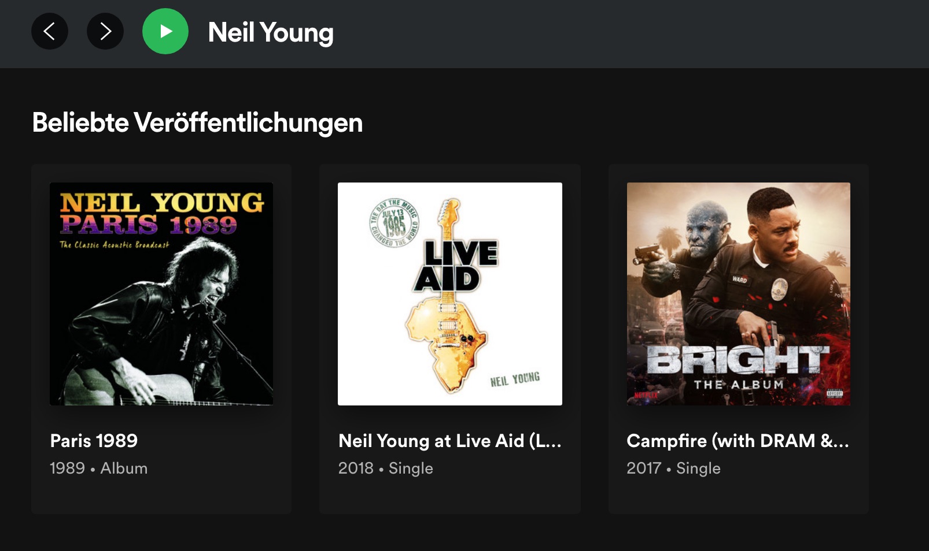Open the Live Aid single cover art
Image resolution: width=929 pixels, height=551 pixels.
450,293
